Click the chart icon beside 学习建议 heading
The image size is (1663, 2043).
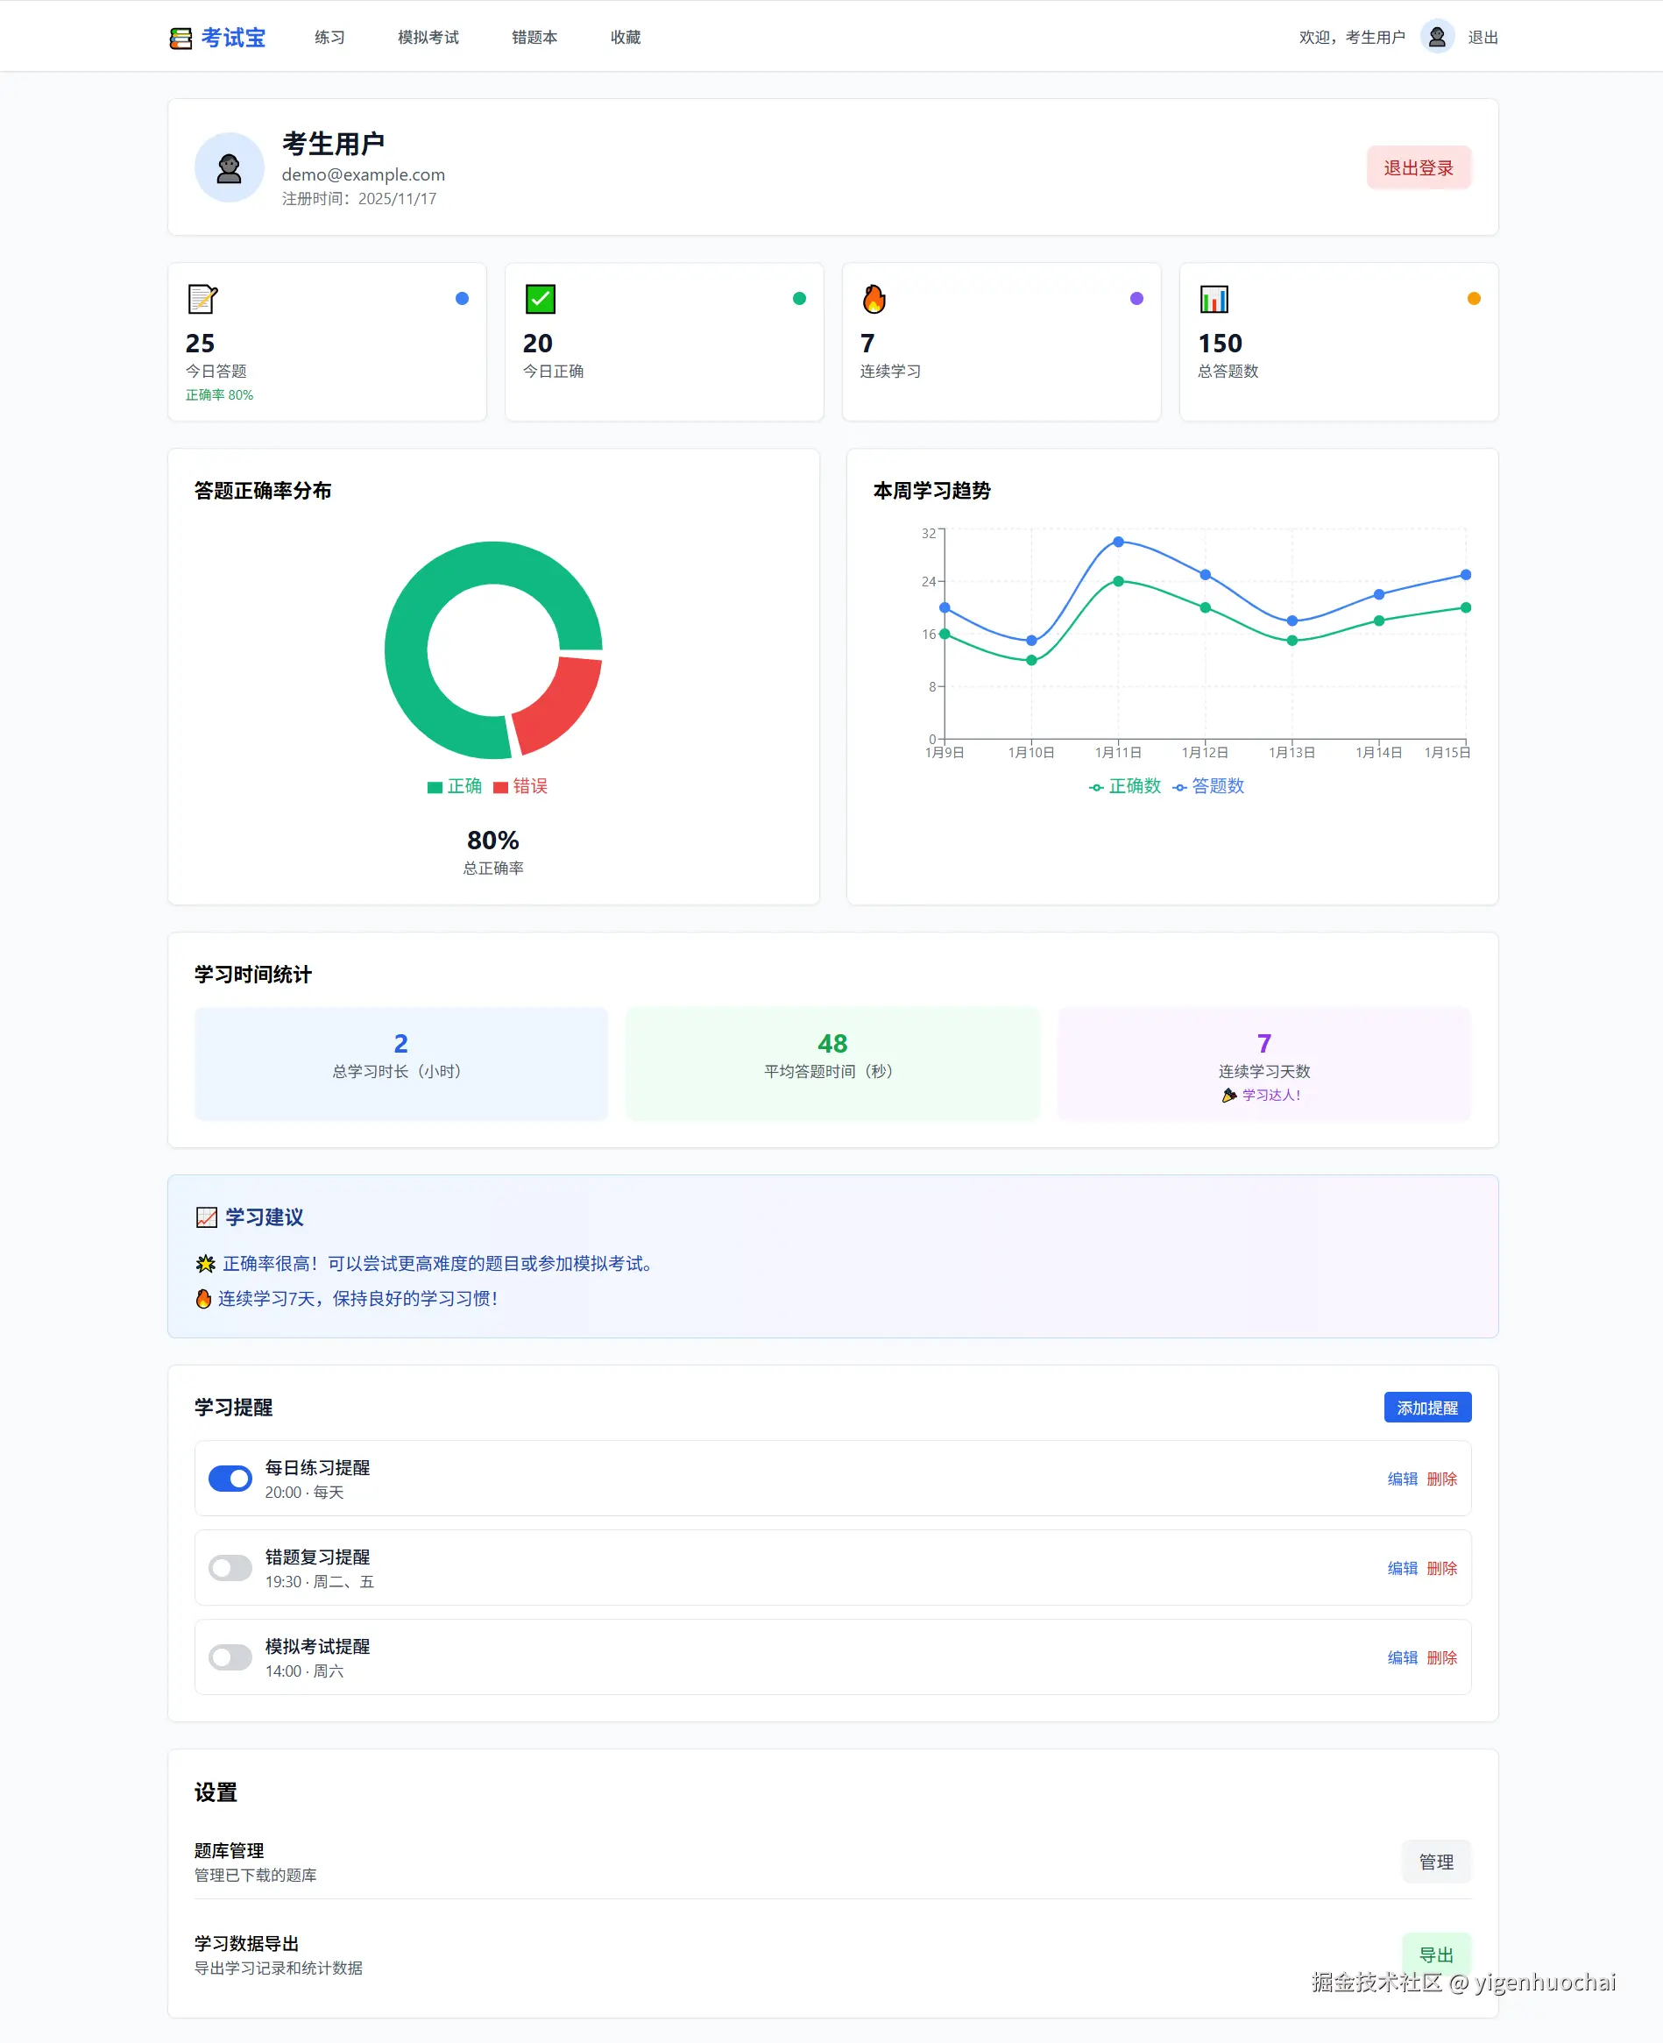pyautogui.click(x=206, y=1217)
